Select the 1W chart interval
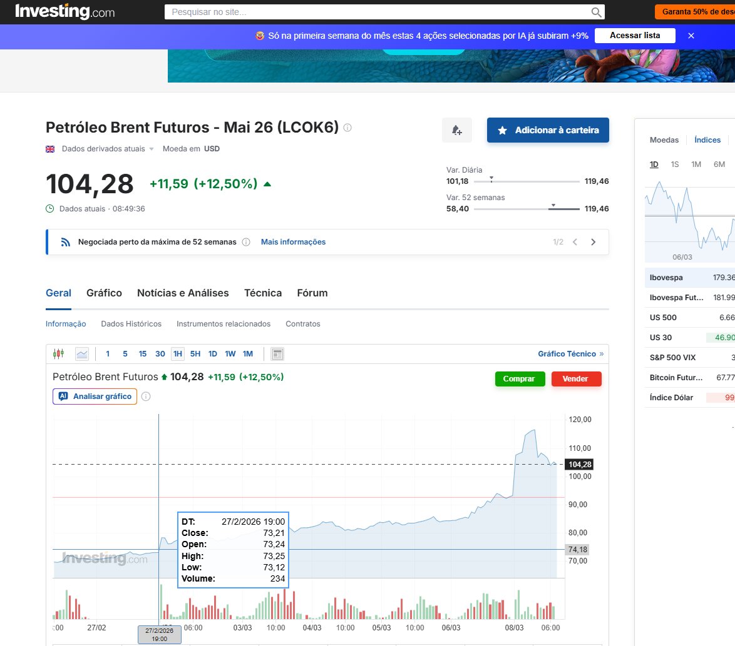Screen dimensions: 735x646 click(230, 354)
